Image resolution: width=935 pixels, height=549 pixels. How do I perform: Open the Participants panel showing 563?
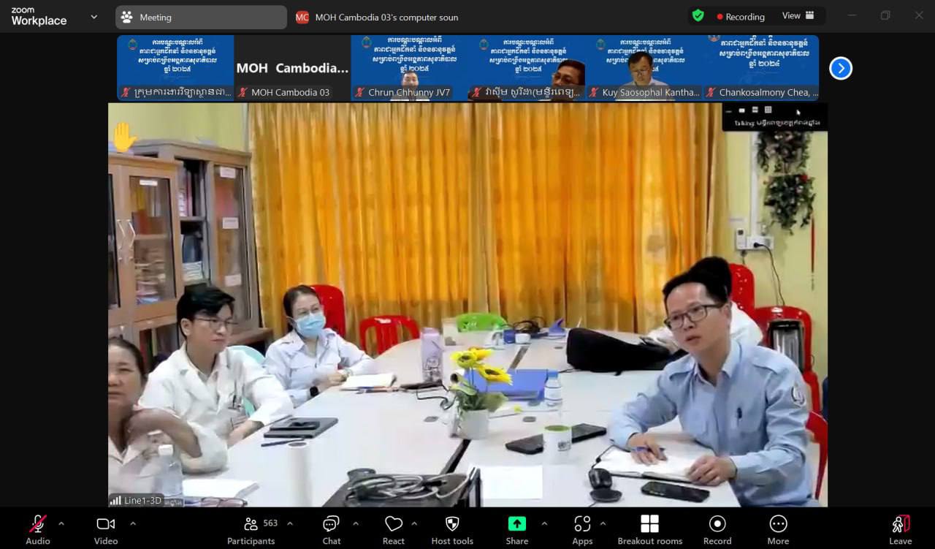click(x=251, y=529)
